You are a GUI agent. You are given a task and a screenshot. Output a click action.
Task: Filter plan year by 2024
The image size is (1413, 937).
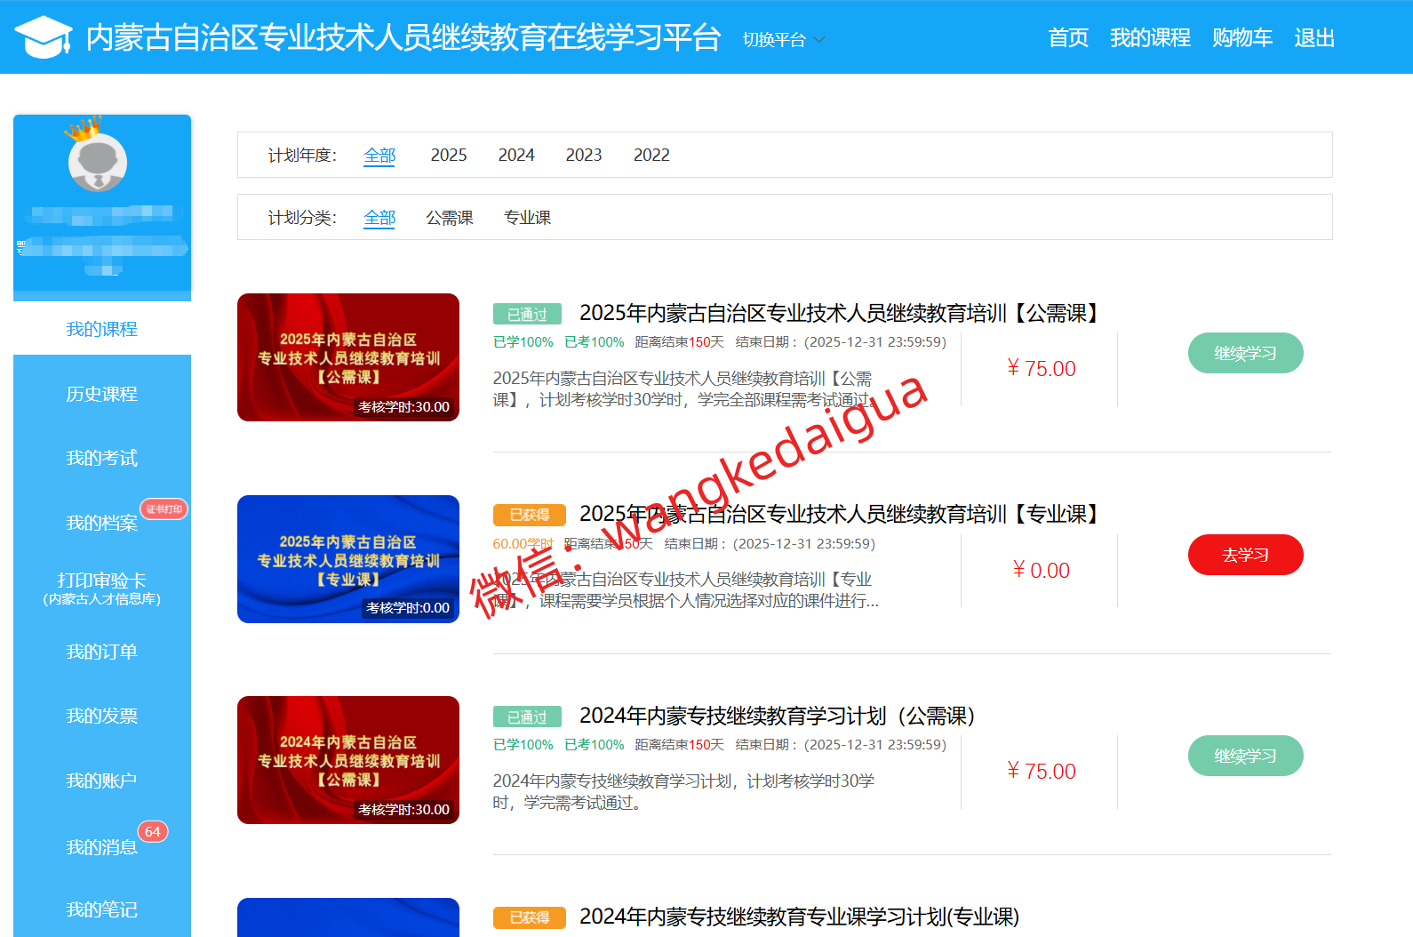516,156
